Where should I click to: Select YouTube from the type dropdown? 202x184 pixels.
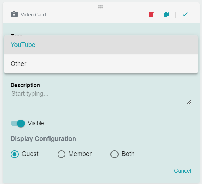(x=101, y=45)
